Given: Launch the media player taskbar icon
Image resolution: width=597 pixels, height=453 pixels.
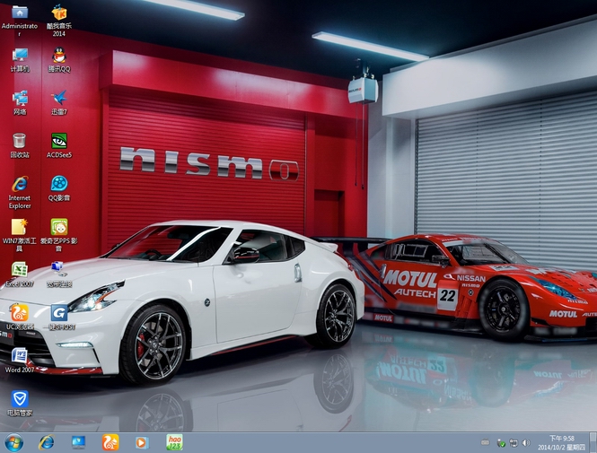Looking at the screenshot, I should point(142,443).
